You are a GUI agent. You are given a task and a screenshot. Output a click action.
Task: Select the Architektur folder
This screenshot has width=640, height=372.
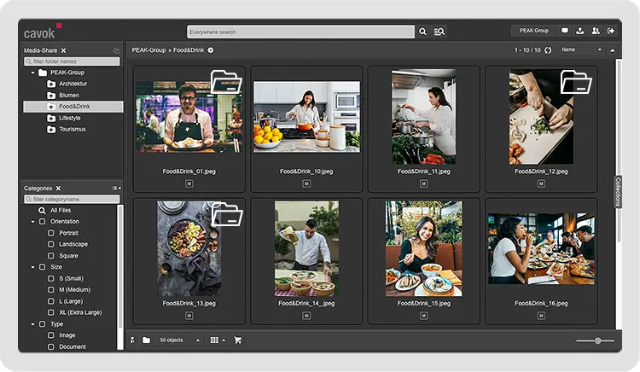click(73, 84)
